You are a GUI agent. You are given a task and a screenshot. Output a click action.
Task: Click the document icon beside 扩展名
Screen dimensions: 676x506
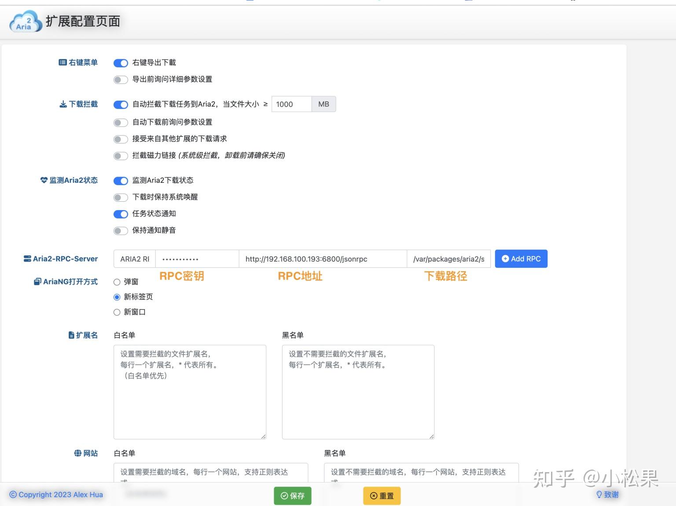tap(72, 335)
